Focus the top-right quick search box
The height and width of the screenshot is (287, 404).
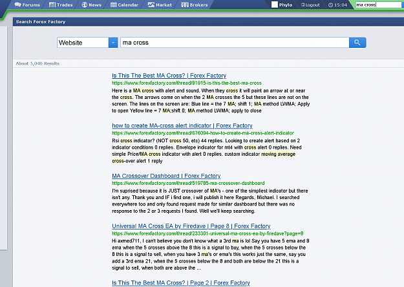coord(379,5)
